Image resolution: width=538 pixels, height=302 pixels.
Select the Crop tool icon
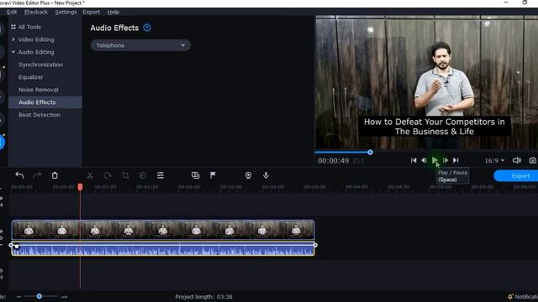pyautogui.click(x=125, y=175)
